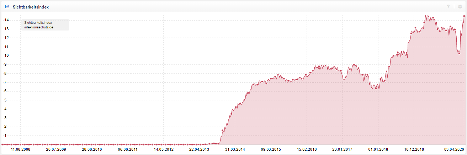Select the 23.01.2017 date on x-axis
The height and width of the screenshot is (155, 467).
click(342, 150)
